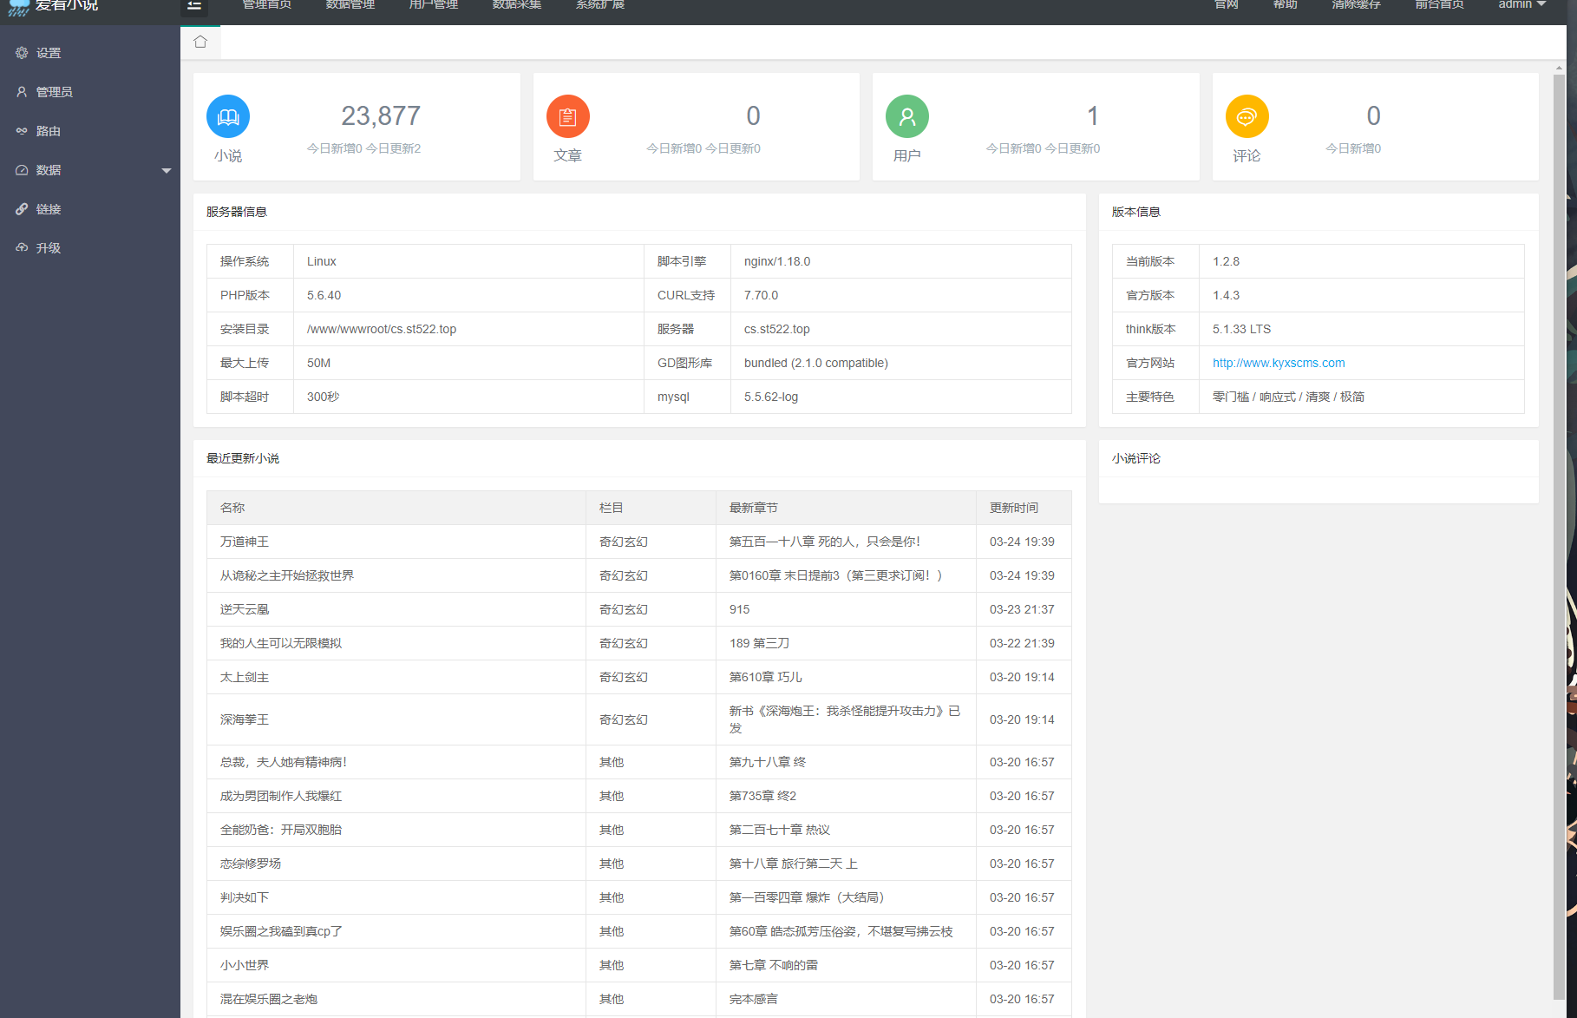
Task: Open the 评论 comment bubble icon
Action: pyautogui.click(x=1247, y=115)
